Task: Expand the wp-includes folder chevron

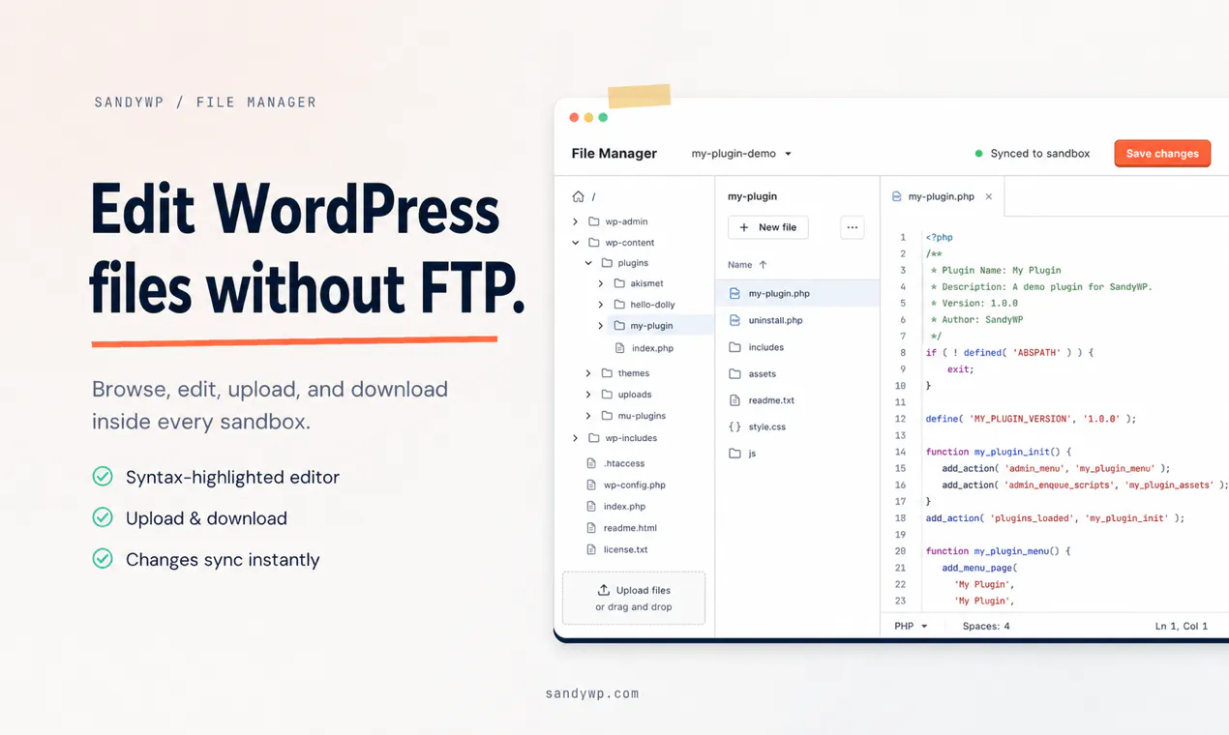Action: point(576,438)
